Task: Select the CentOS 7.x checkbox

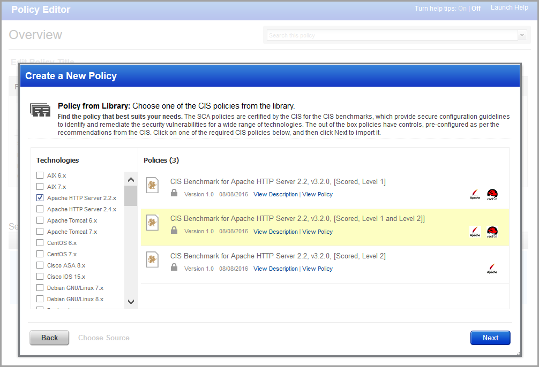Action: 40,254
